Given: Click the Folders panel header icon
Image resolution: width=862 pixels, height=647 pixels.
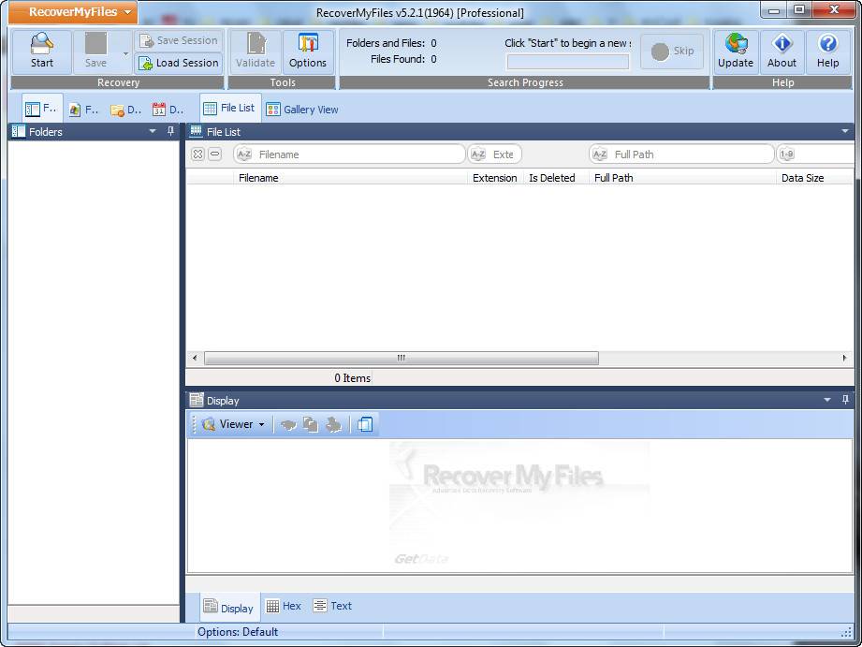Looking at the screenshot, I should coord(19,131).
